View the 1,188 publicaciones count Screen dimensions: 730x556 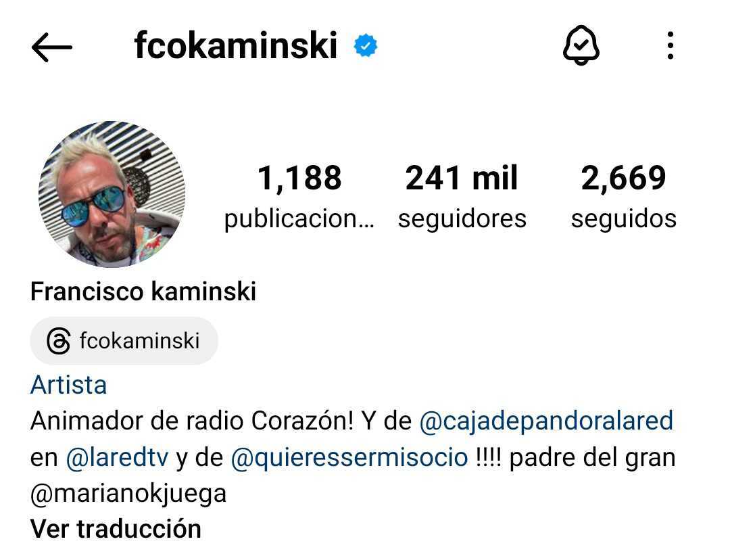pyautogui.click(x=299, y=196)
